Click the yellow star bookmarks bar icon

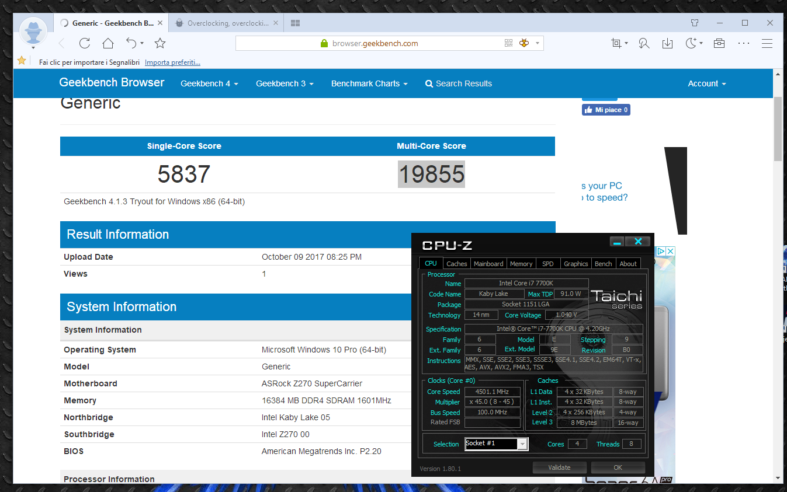point(22,61)
